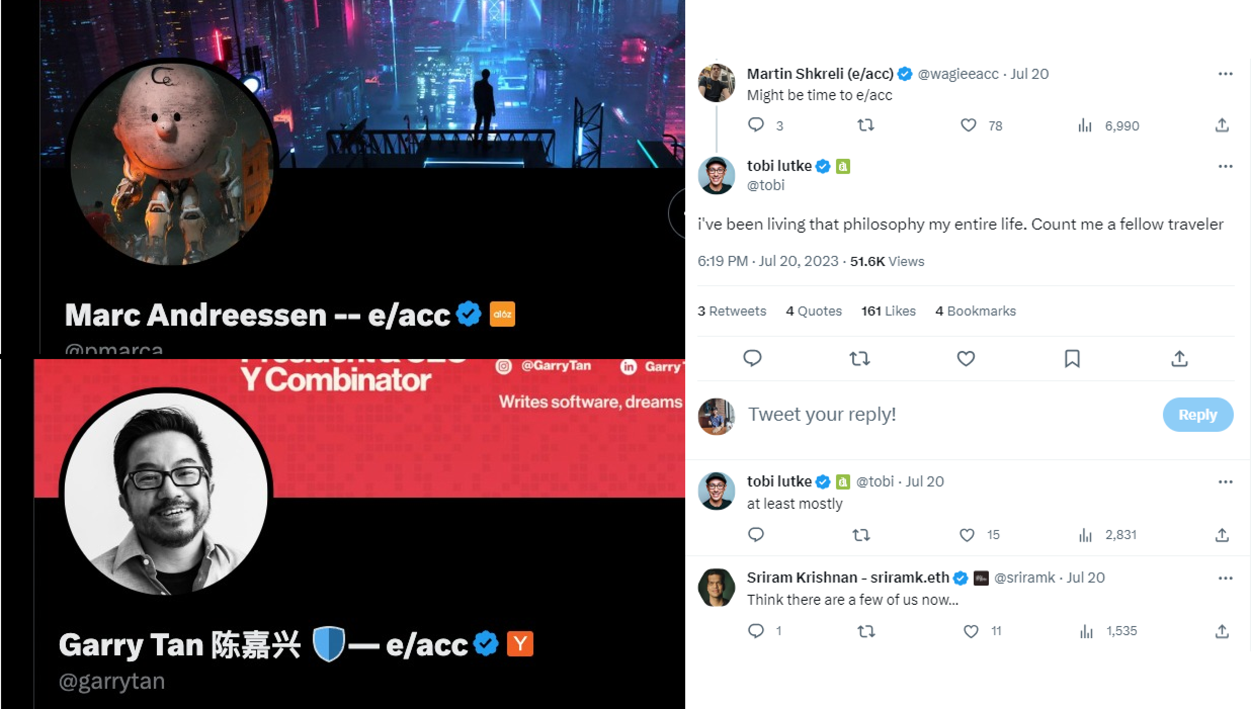Viewport: 1251px width, 709px height.
Task: Click into the Tweet your reply field
Action: pos(951,415)
